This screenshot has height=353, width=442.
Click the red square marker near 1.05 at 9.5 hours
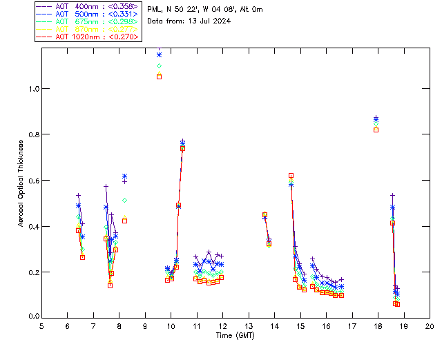(159, 77)
